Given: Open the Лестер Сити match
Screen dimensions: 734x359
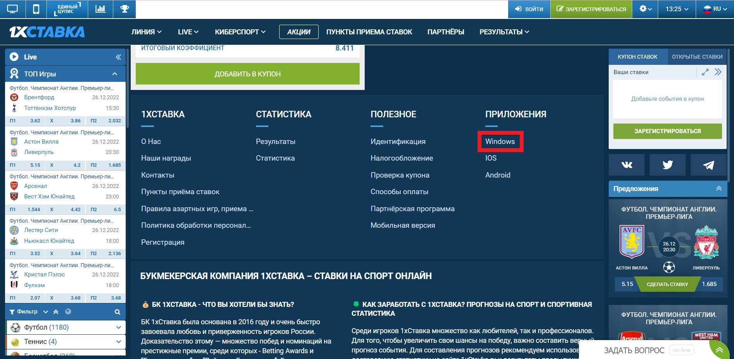Looking at the screenshot, I should 41,230.
